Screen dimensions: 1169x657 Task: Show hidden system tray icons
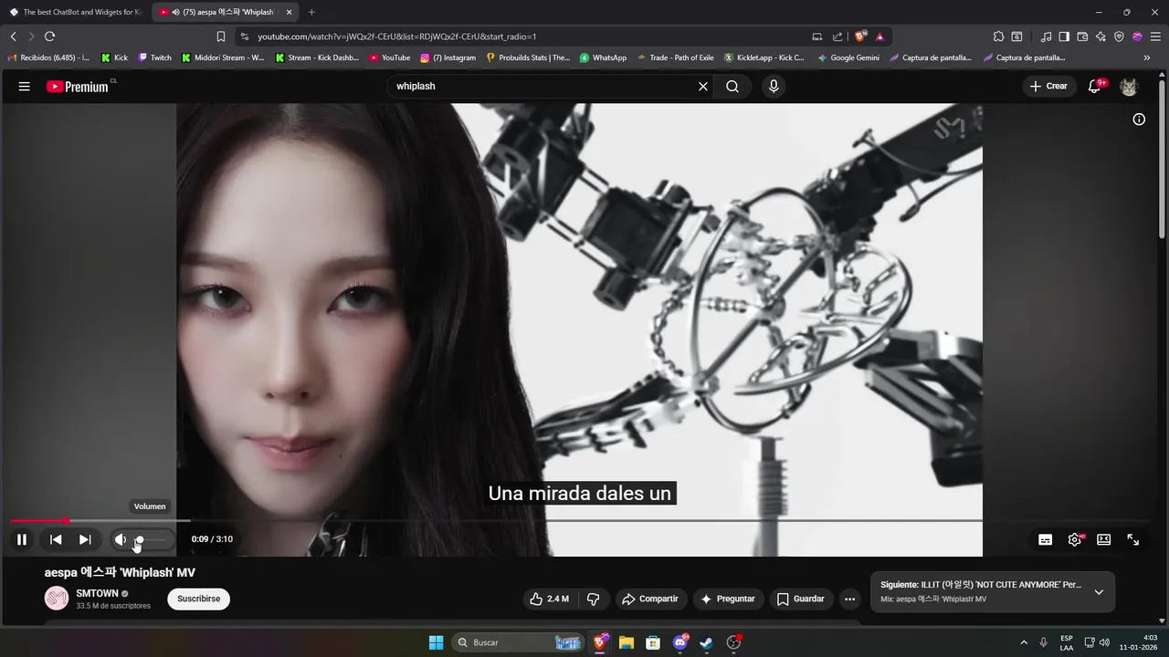pyautogui.click(x=1024, y=642)
